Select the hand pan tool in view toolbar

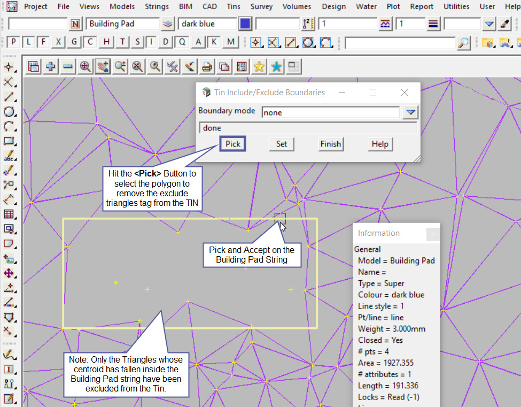tap(103, 66)
